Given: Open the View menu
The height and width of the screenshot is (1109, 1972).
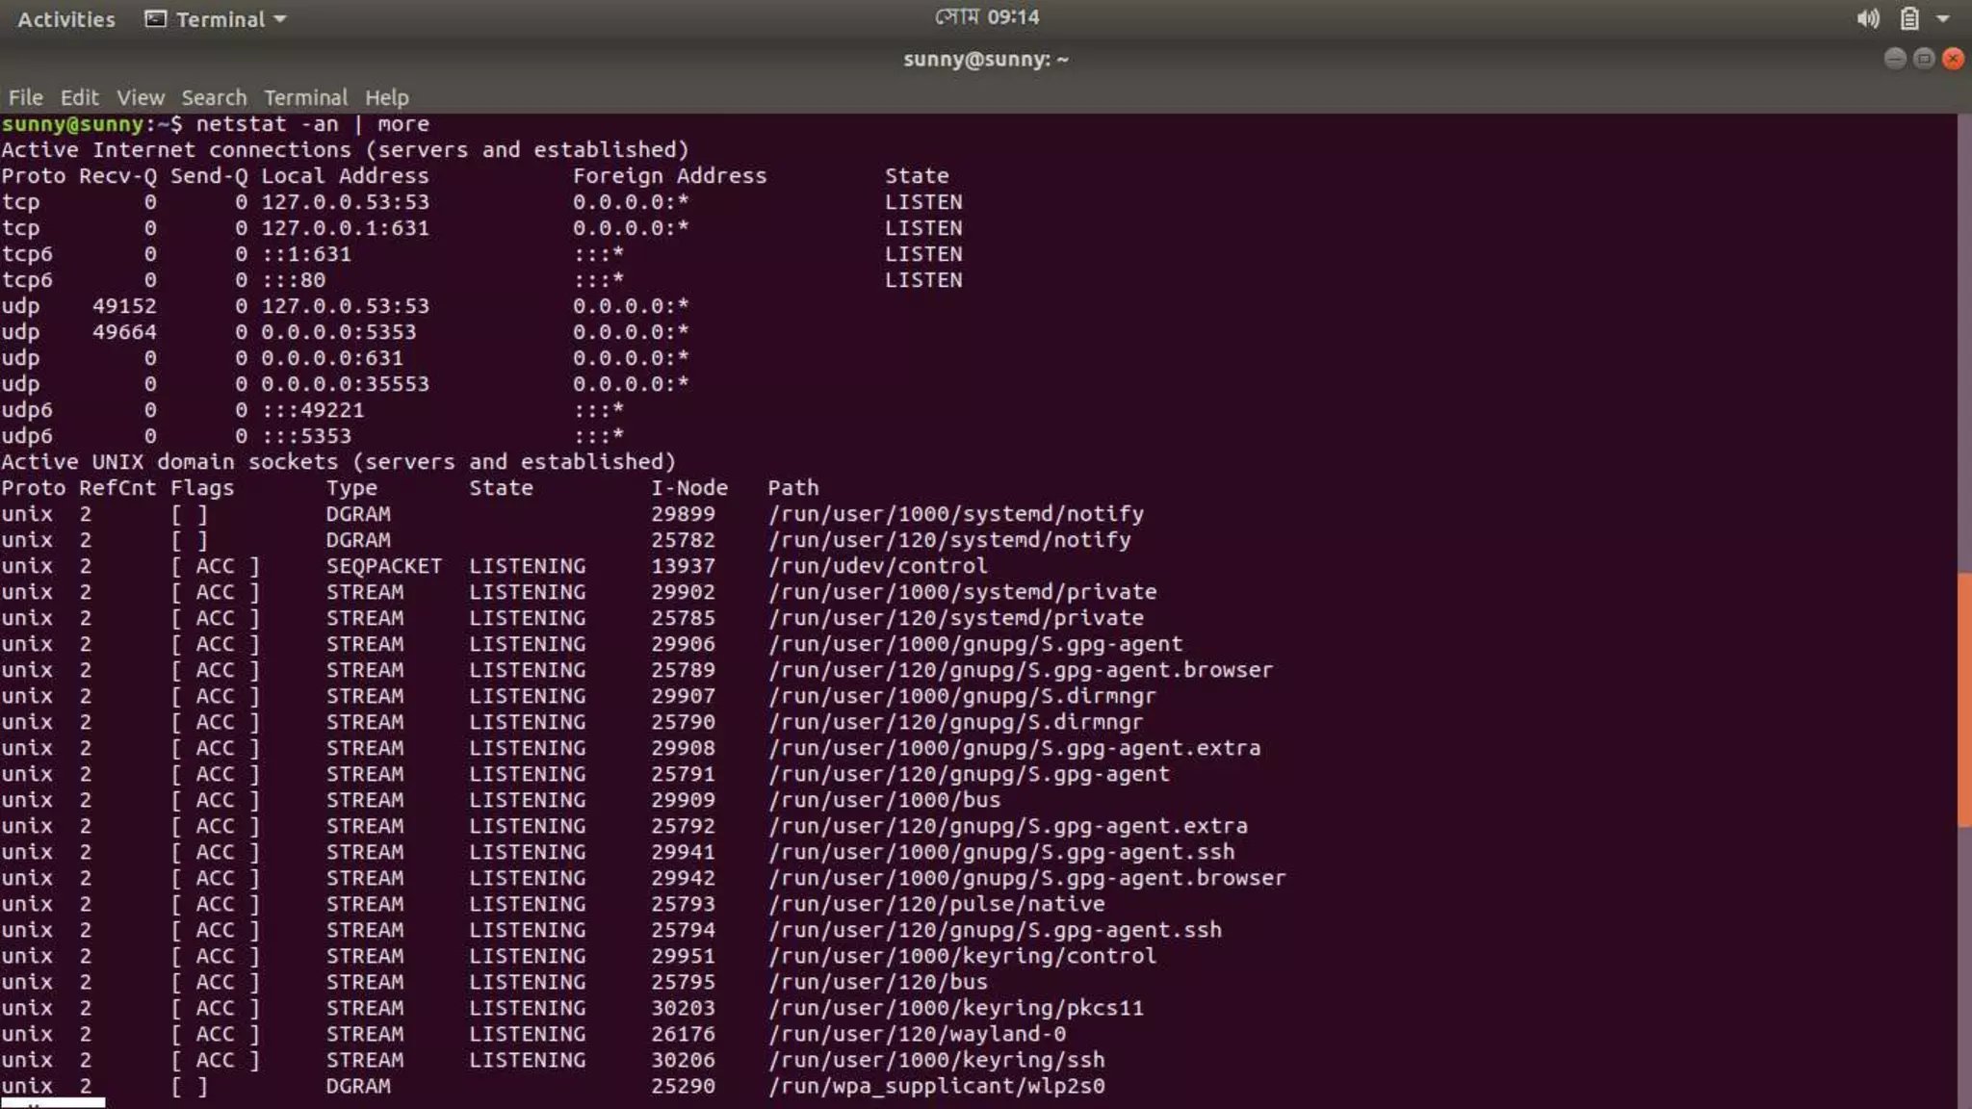Looking at the screenshot, I should coord(141,97).
